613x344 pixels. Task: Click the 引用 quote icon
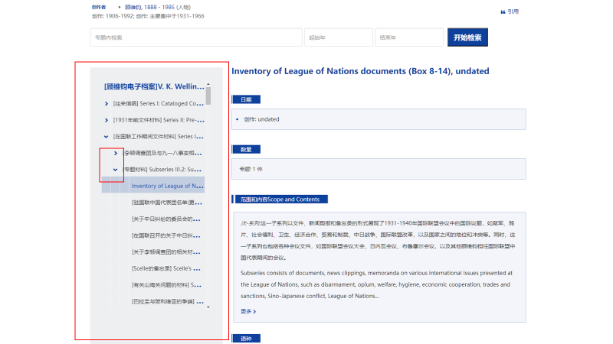503,11
